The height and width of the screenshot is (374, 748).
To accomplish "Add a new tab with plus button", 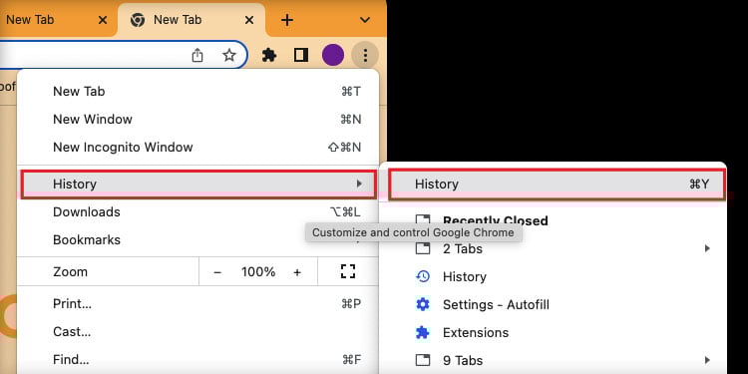I will pos(286,20).
